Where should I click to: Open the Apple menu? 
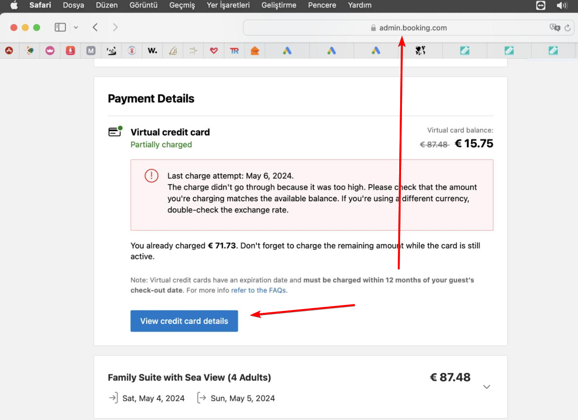pos(14,6)
